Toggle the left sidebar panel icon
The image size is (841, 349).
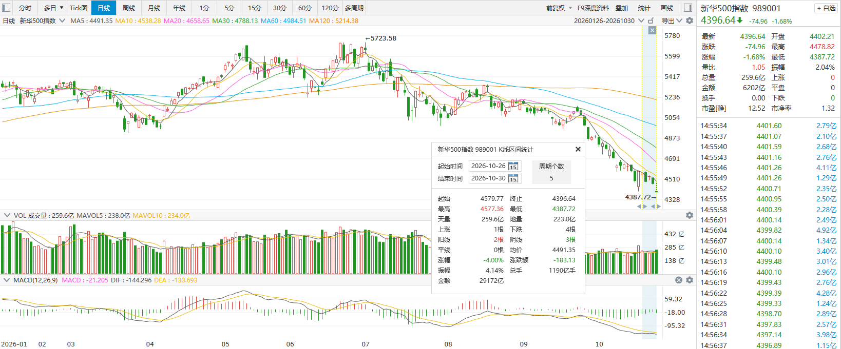coord(7,8)
